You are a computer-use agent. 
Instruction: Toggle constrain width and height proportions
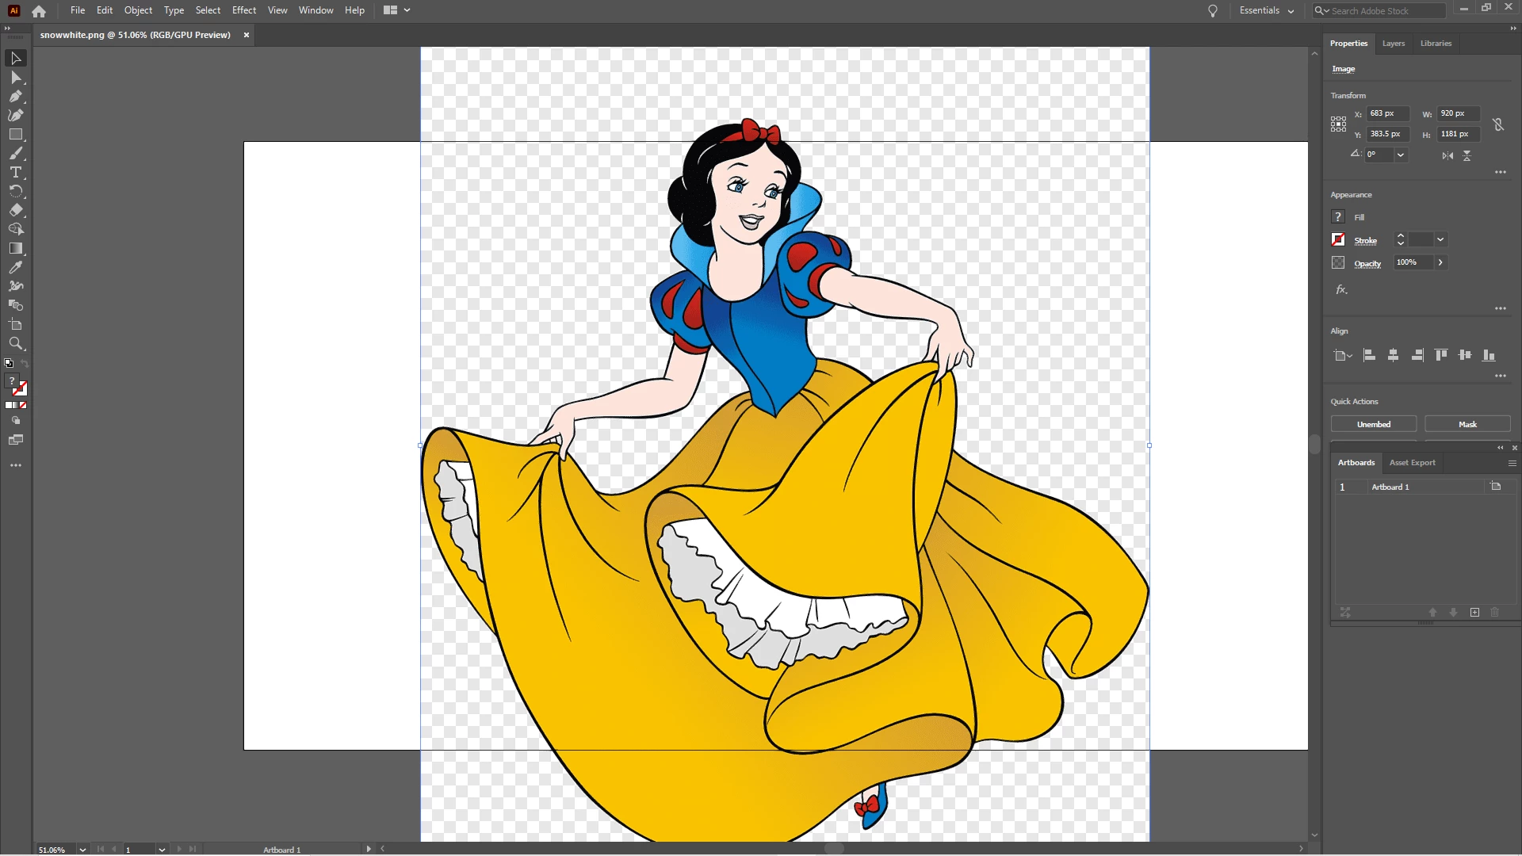pyautogui.click(x=1497, y=124)
